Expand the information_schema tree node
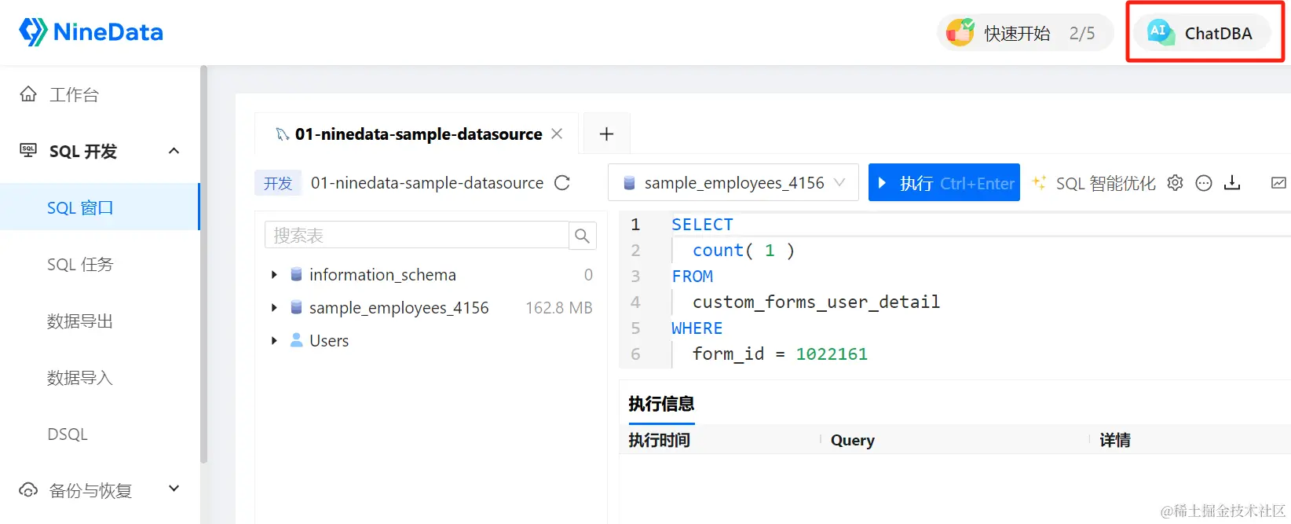The width and height of the screenshot is (1291, 524). [x=274, y=275]
